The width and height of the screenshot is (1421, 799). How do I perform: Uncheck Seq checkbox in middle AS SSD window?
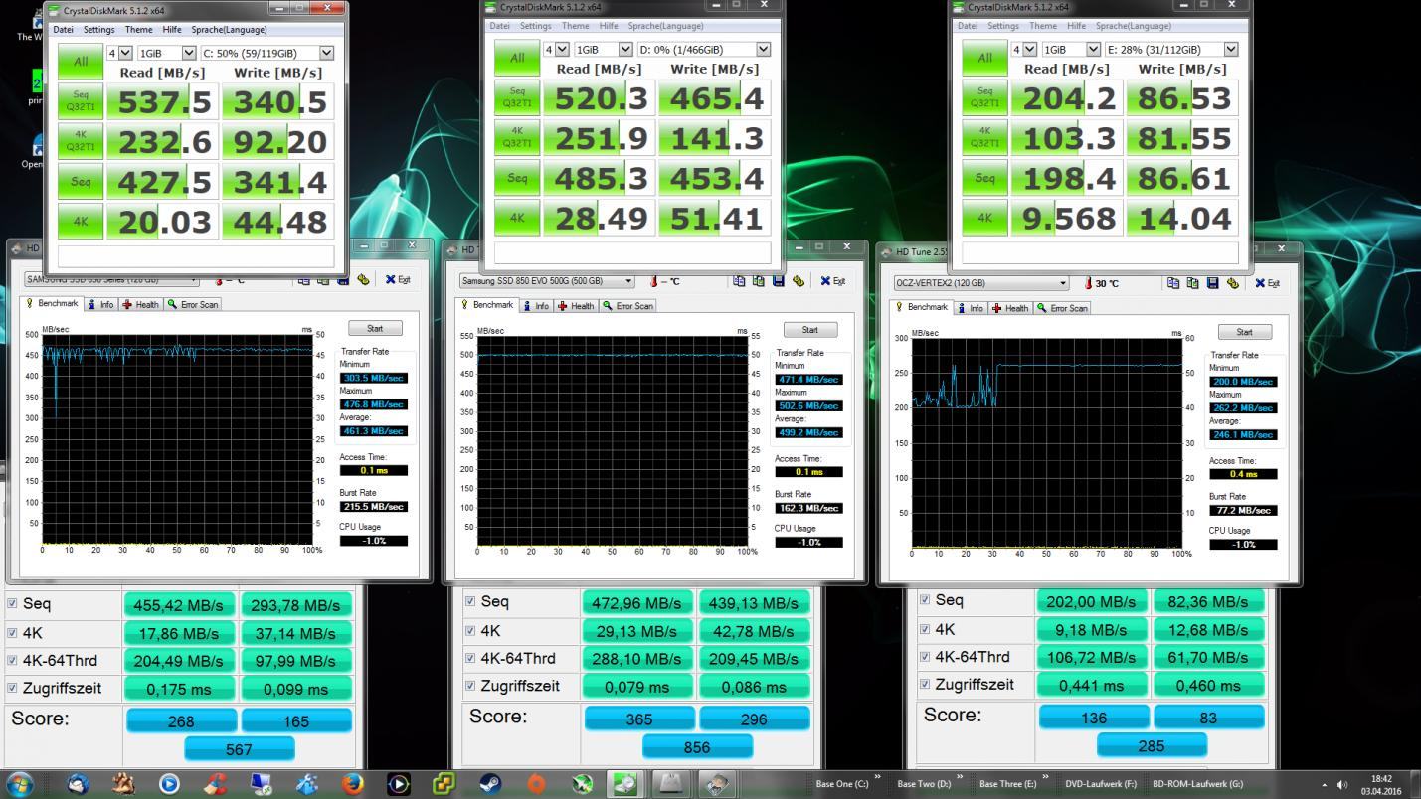[x=471, y=601]
